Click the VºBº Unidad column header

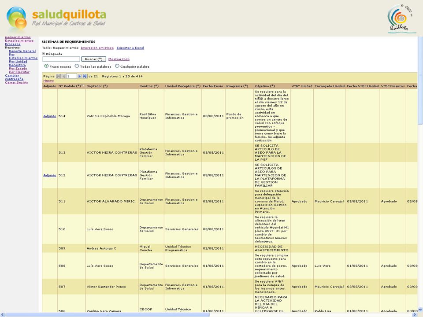pyautogui.click(x=301, y=86)
